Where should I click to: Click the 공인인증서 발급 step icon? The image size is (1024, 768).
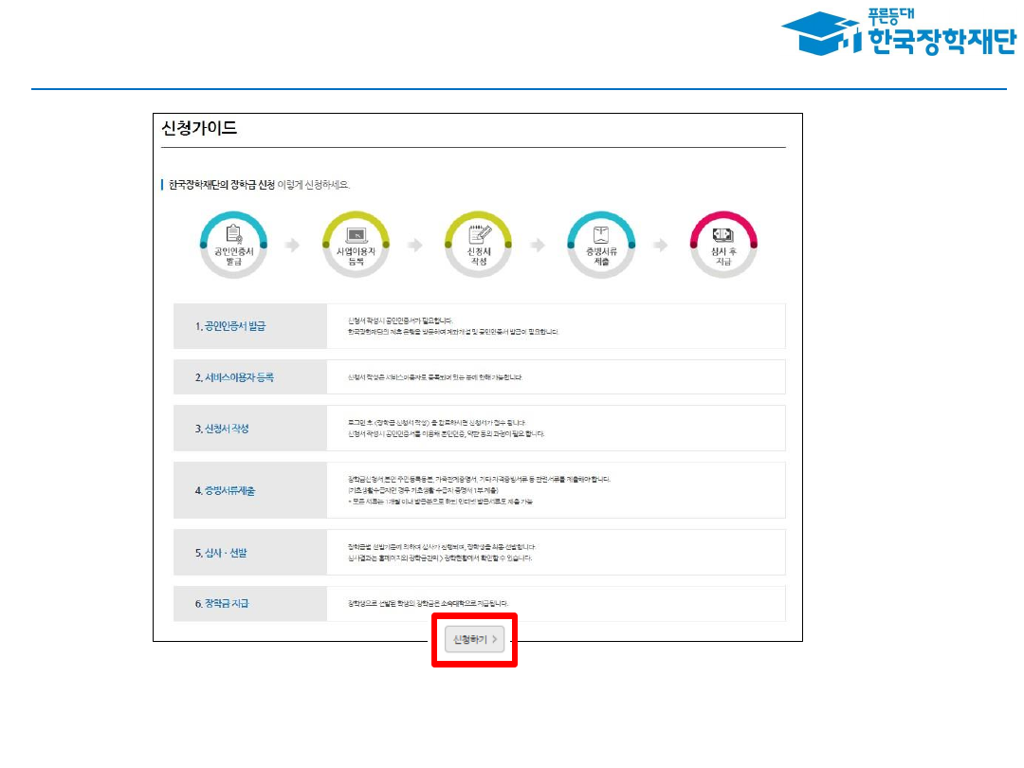pyautogui.click(x=233, y=246)
